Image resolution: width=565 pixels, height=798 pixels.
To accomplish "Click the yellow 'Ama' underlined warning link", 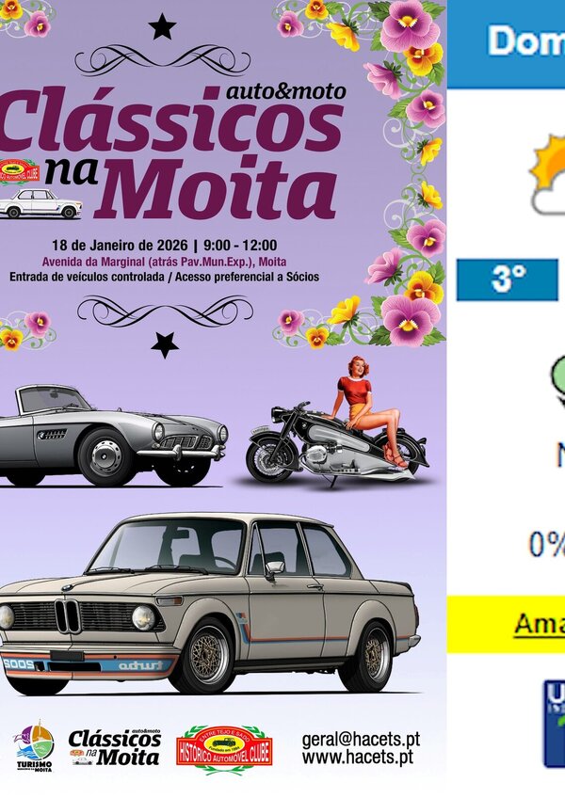I will click(540, 624).
